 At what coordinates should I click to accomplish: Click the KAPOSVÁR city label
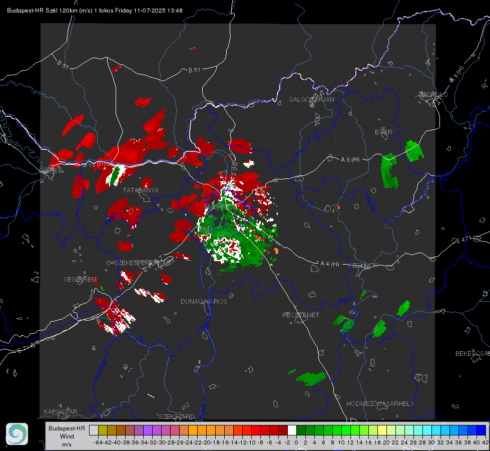click(x=61, y=411)
